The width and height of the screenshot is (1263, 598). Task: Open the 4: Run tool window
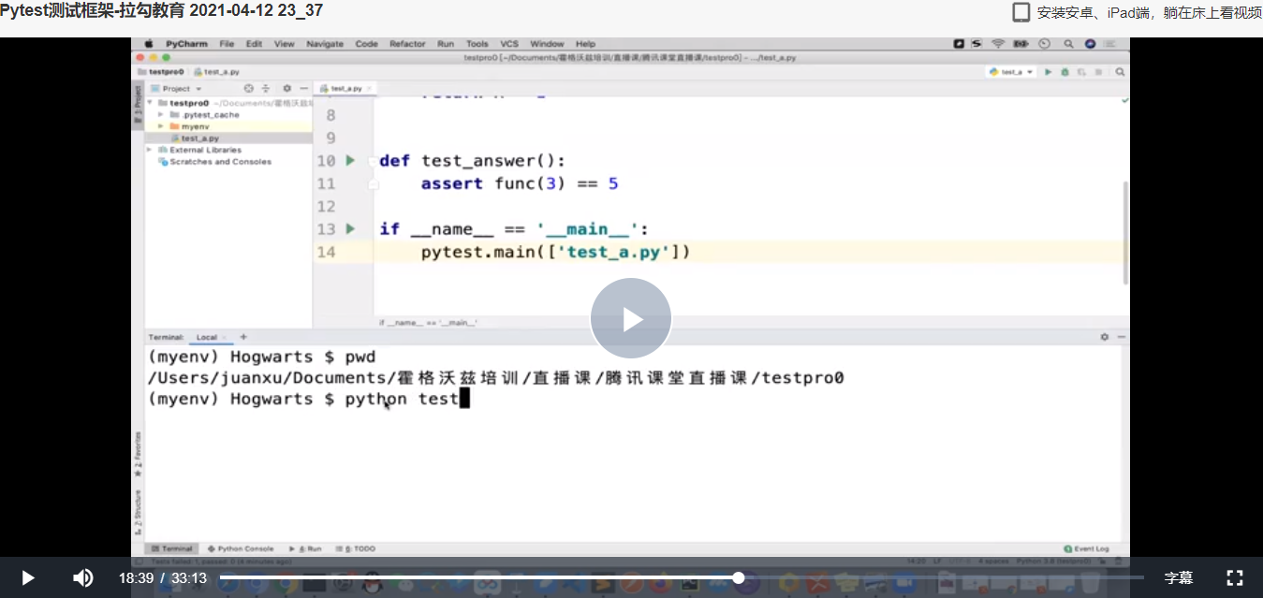305,548
